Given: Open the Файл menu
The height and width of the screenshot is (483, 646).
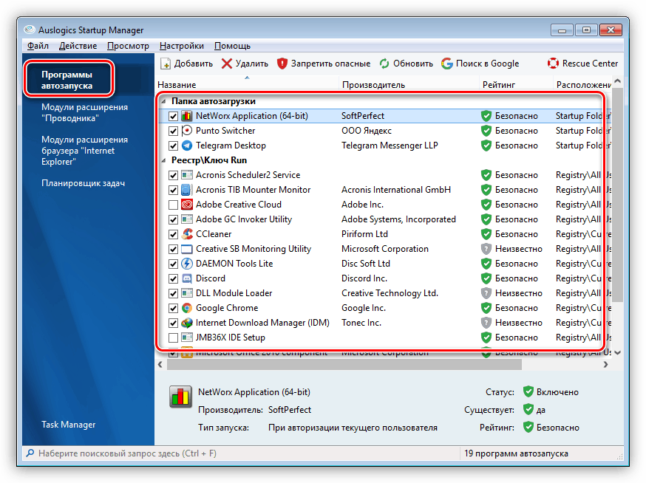Looking at the screenshot, I should point(38,46).
